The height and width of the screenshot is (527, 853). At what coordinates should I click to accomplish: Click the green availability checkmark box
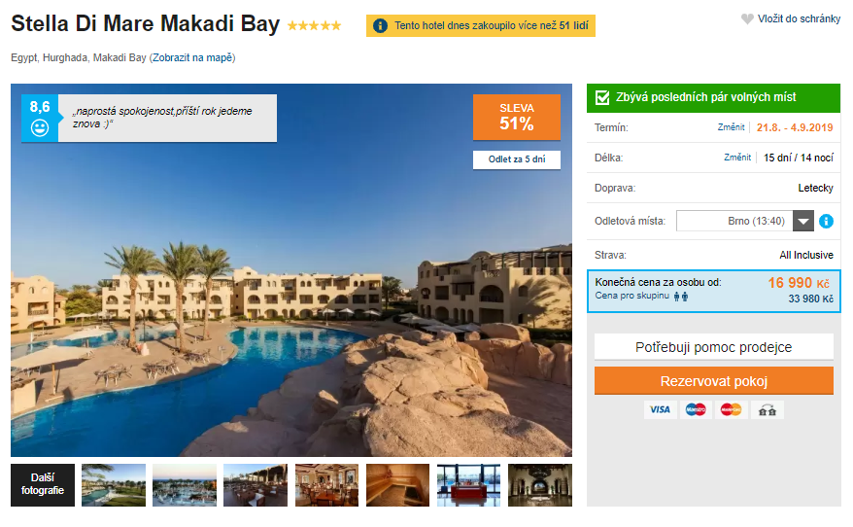(602, 97)
